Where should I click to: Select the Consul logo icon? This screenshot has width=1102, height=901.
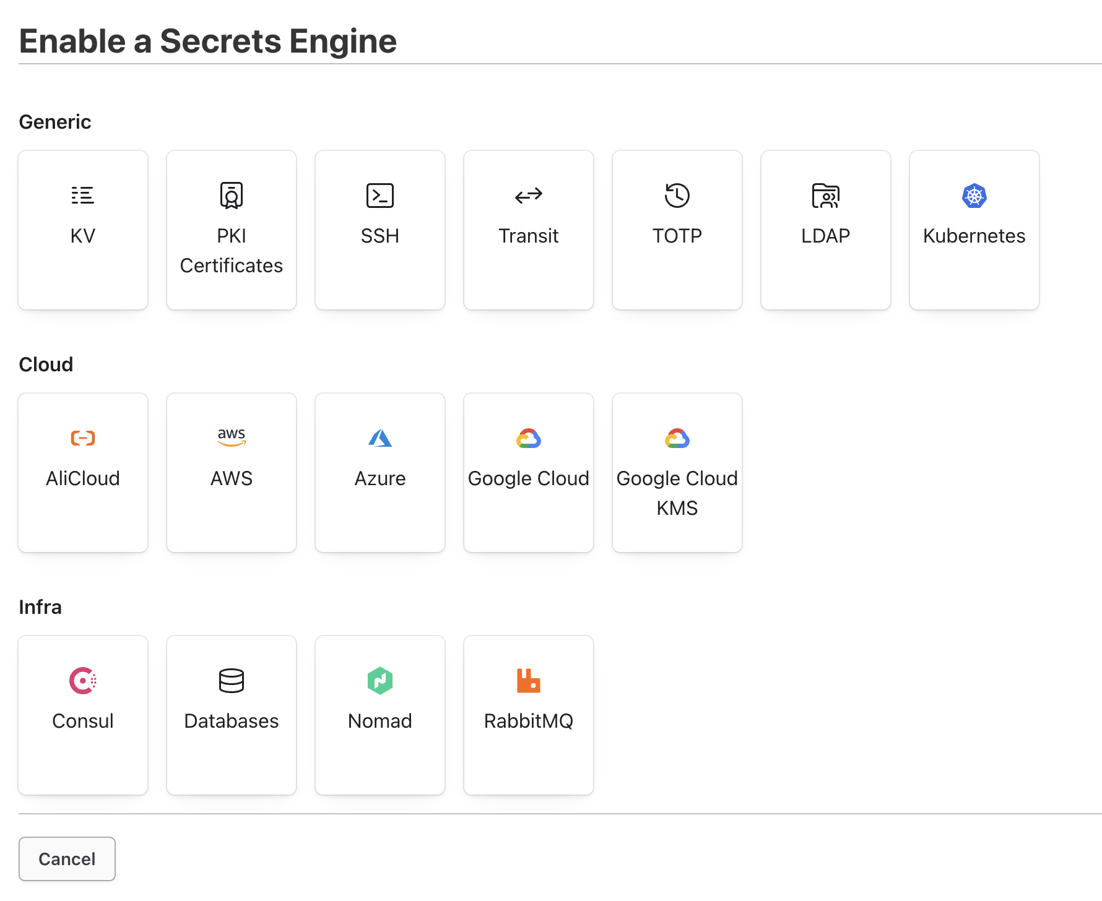(x=82, y=680)
